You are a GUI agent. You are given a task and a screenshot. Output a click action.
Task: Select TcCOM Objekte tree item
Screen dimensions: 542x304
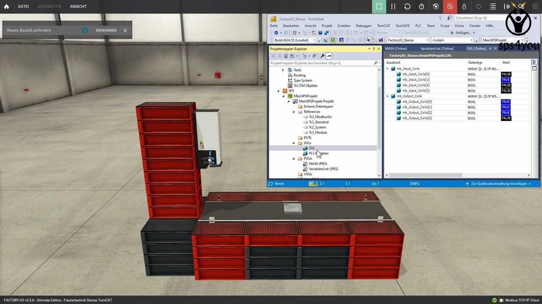coord(305,86)
